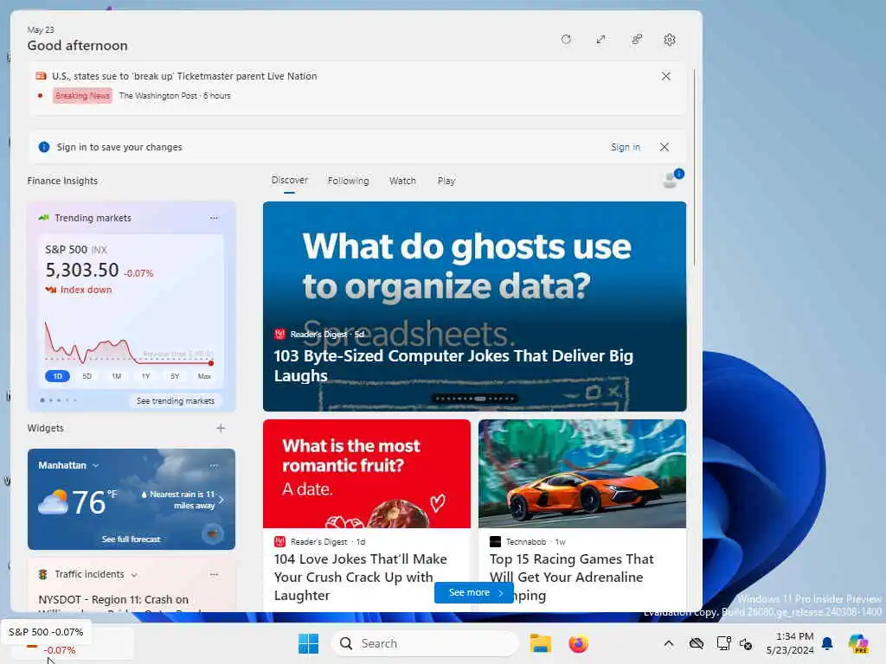Screen dimensions: 886x664
Task: Click the S&P 500 stock chart
Action: click(x=130, y=342)
